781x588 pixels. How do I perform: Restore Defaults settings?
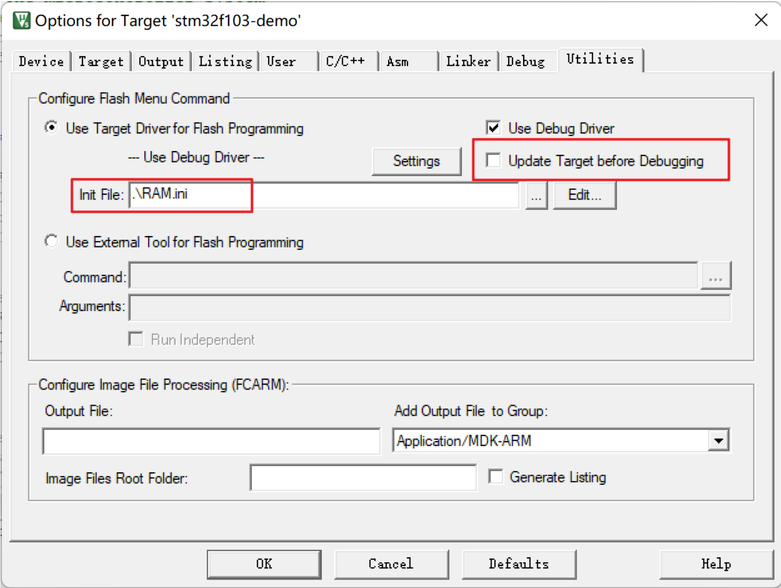click(x=518, y=564)
